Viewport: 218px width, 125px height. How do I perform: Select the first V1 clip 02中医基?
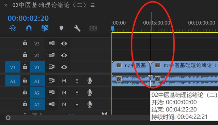[x=131, y=67]
